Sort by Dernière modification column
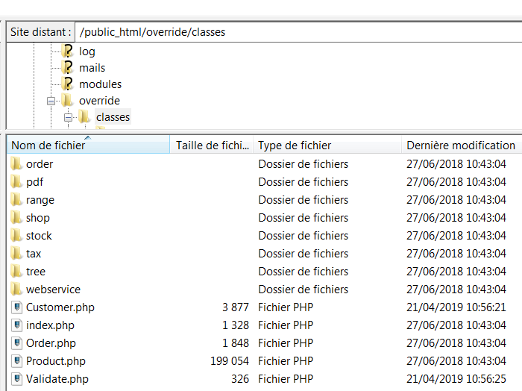522x391 pixels. tap(462, 145)
